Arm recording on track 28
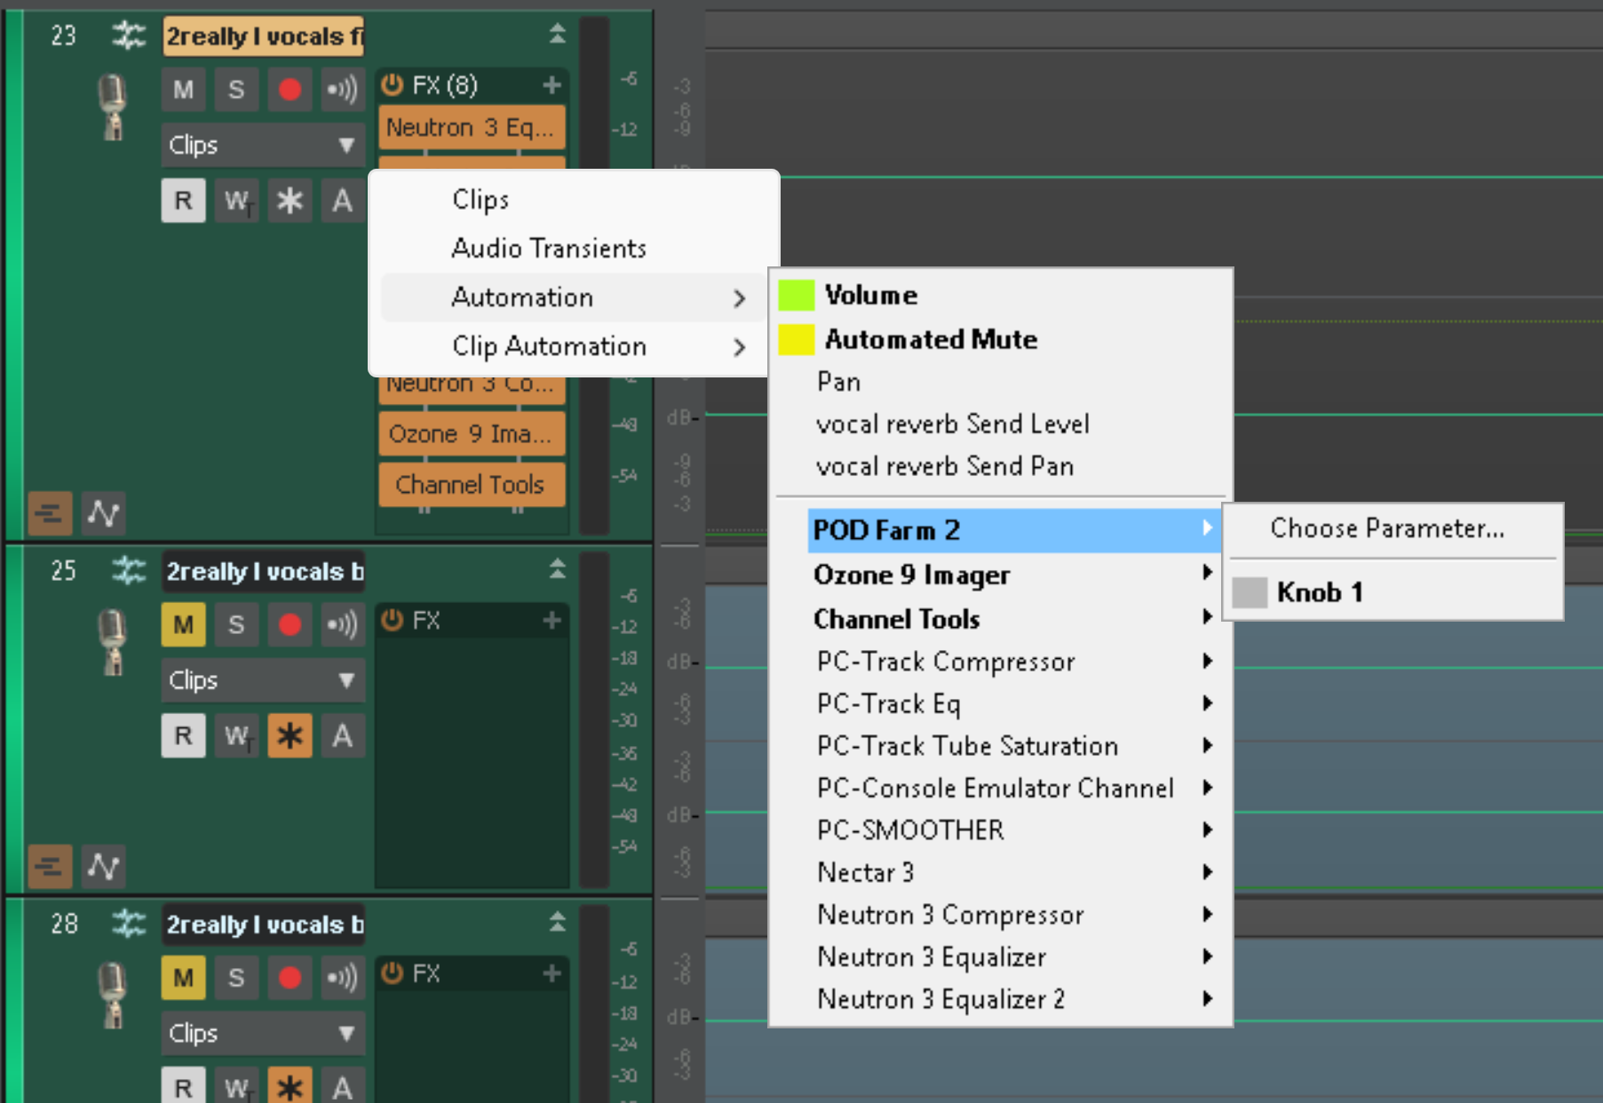The height and width of the screenshot is (1103, 1603). point(290,979)
